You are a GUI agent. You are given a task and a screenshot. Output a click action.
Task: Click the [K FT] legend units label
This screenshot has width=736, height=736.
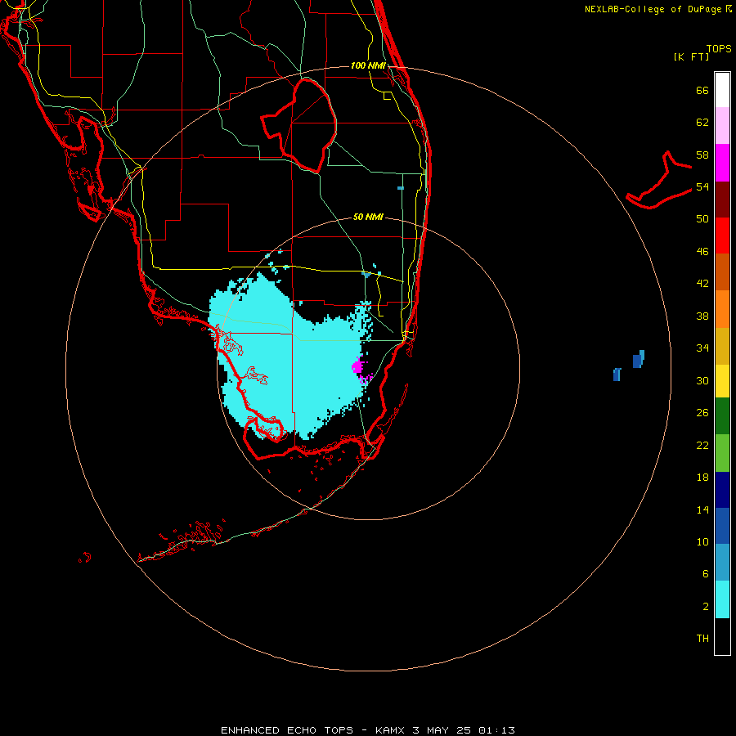[x=691, y=56]
